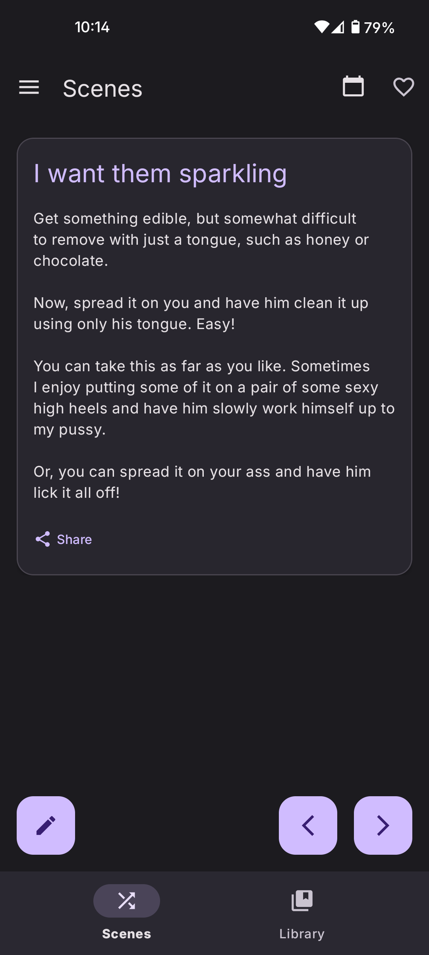The height and width of the screenshot is (955, 429).
Task: Toggle the heart favorite icon
Action: (404, 87)
